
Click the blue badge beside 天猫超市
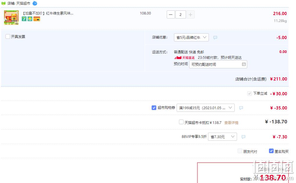pos(35,3)
